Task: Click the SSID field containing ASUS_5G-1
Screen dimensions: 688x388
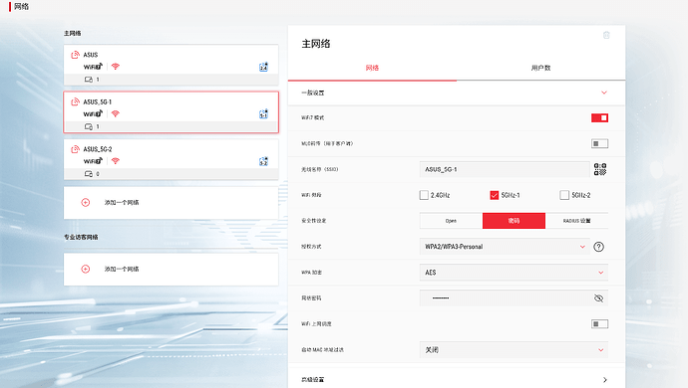Action: (505, 169)
